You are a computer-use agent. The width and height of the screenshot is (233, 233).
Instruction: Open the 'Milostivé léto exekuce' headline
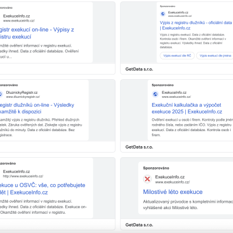click(x=173, y=192)
